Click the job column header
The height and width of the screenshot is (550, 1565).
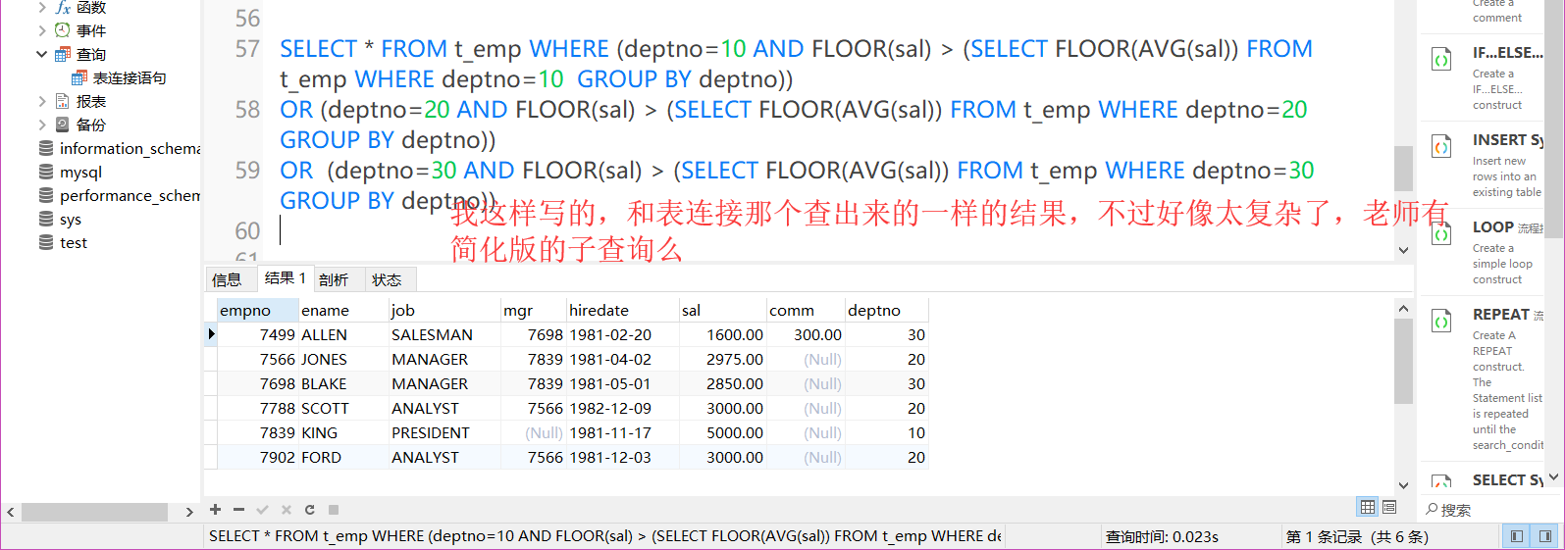444,310
